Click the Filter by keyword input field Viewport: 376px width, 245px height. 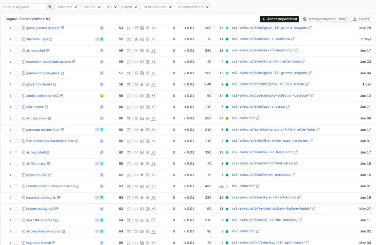(23, 7)
